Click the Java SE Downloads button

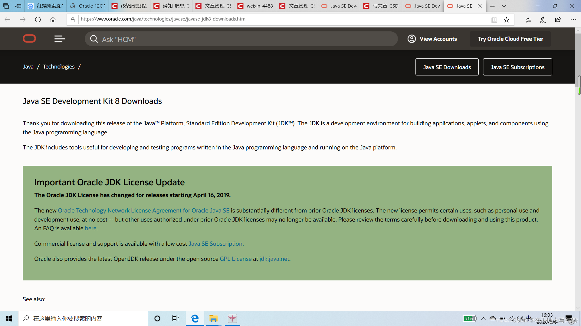pyautogui.click(x=447, y=67)
